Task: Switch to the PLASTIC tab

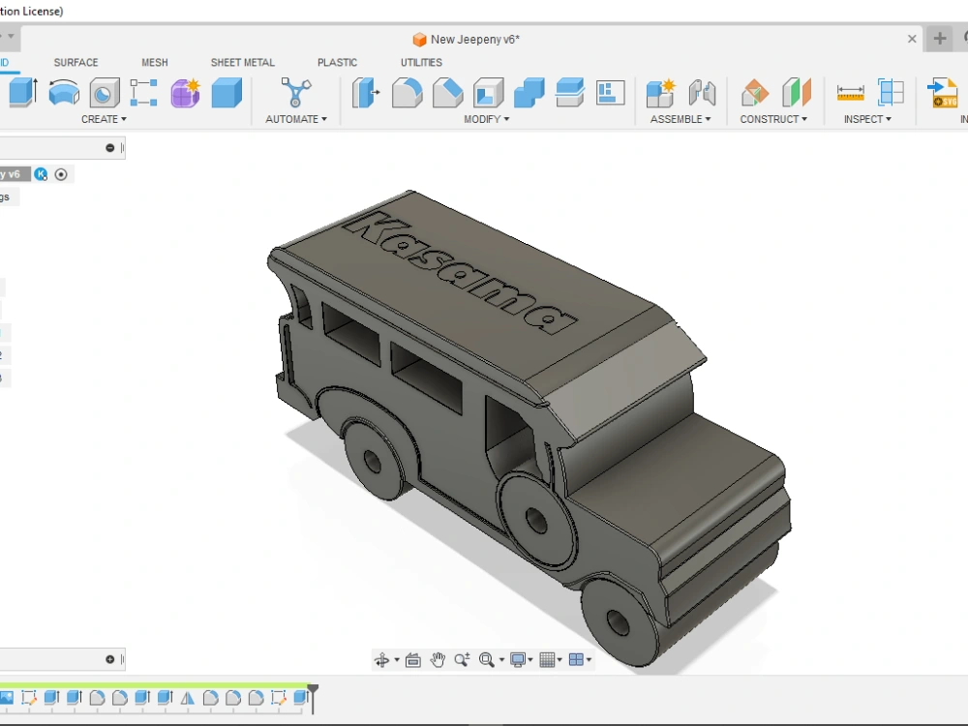Action: coord(337,62)
